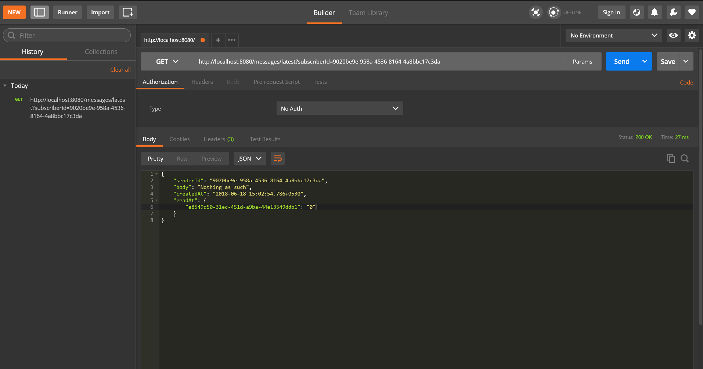Collapse the Today history group

click(5, 86)
